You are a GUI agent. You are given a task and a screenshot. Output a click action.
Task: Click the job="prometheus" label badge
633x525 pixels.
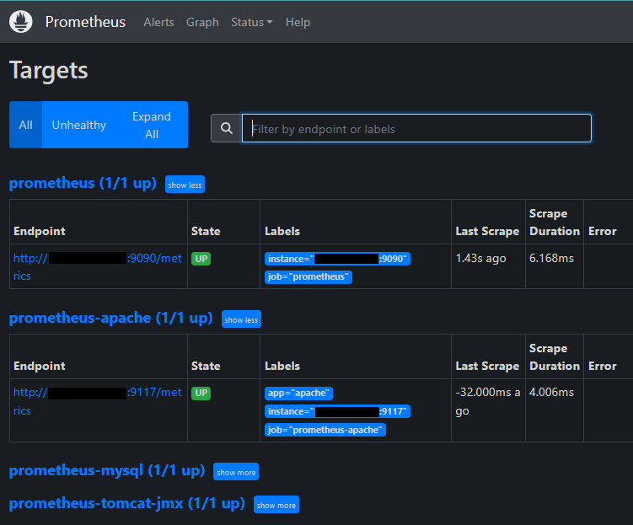[308, 276]
